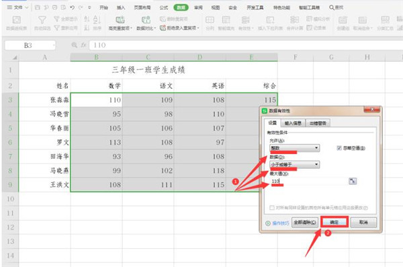Screen dimensions: 403x267
Task: Click the range selector icon beside 最大值 field
Action: coord(353,181)
